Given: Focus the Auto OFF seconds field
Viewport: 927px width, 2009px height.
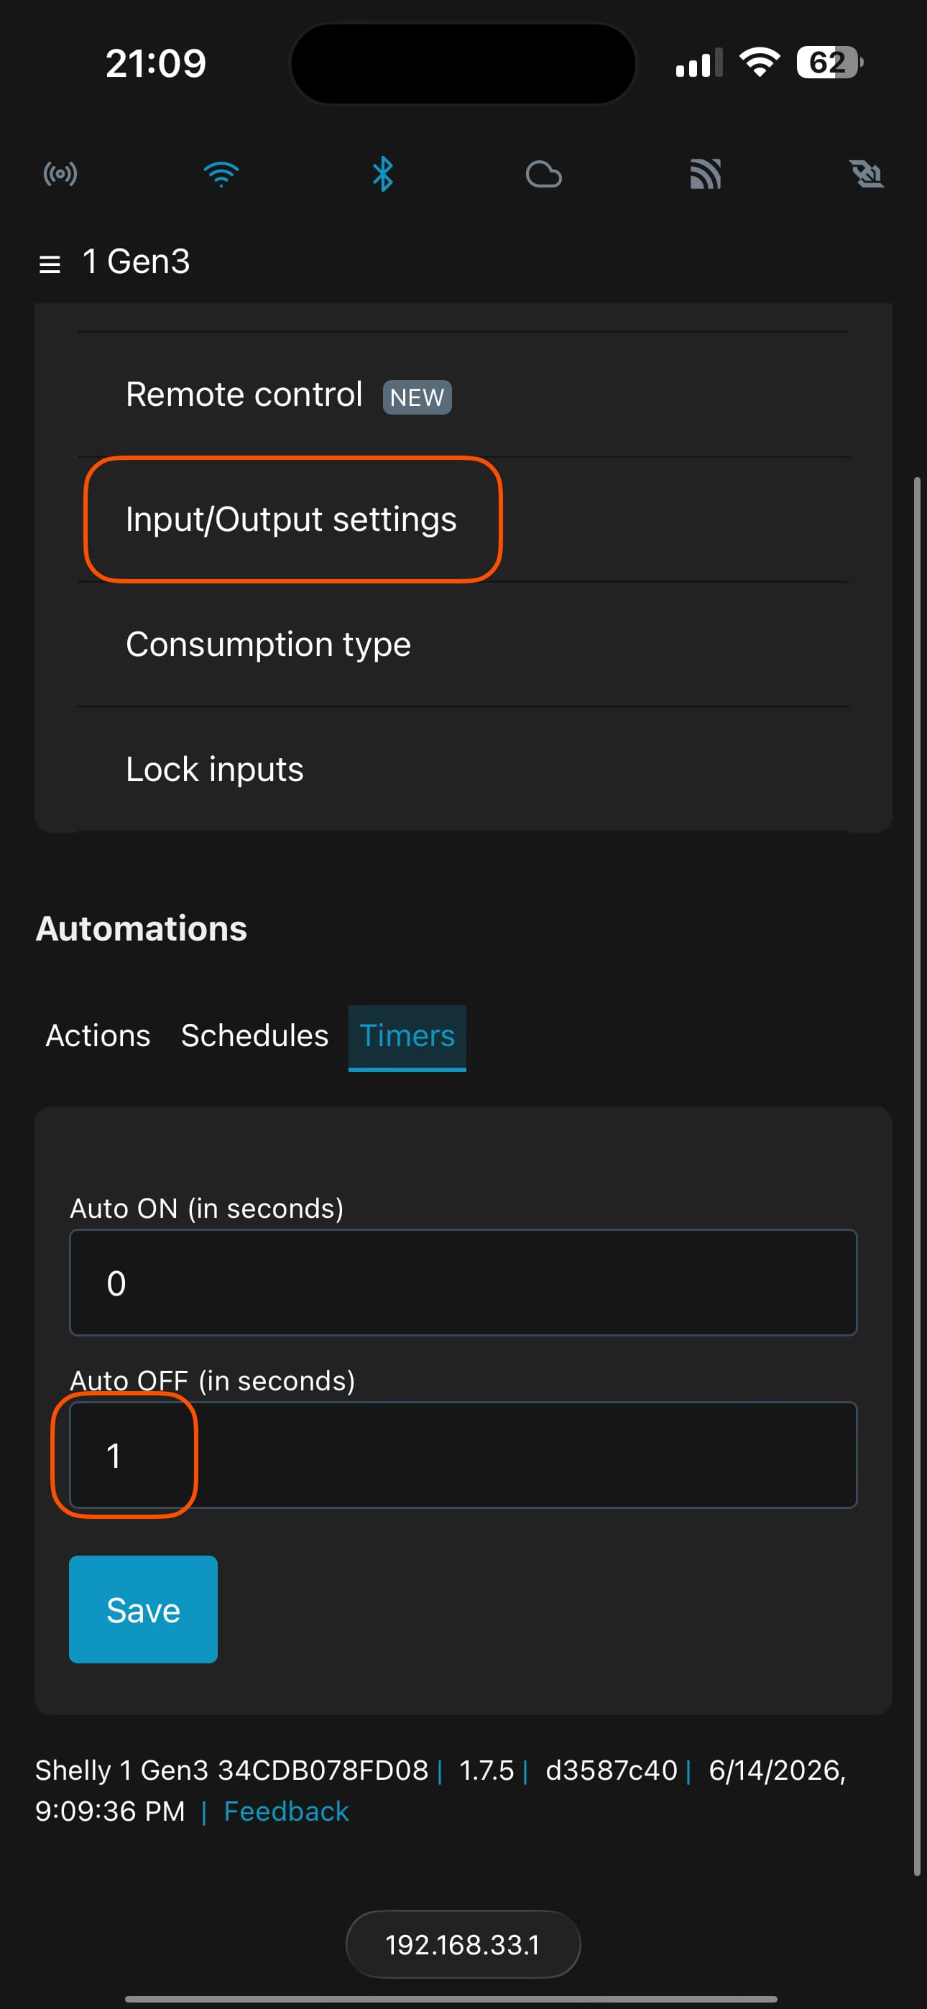Looking at the screenshot, I should (463, 1454).
